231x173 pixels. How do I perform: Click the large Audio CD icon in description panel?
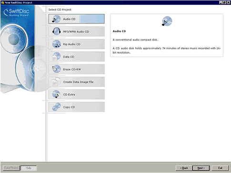pyautogui.click(x=167, y=21)
